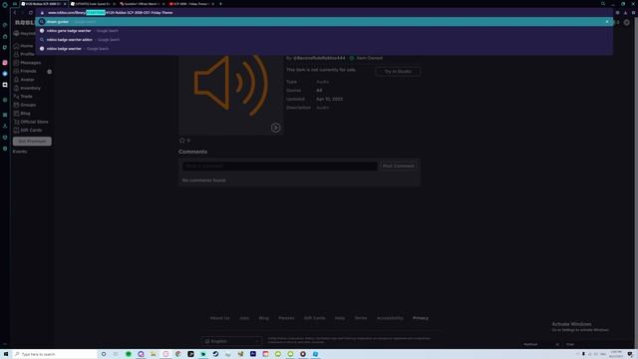Dismiss the highlighted suggestion with X

tap(607, 22)
